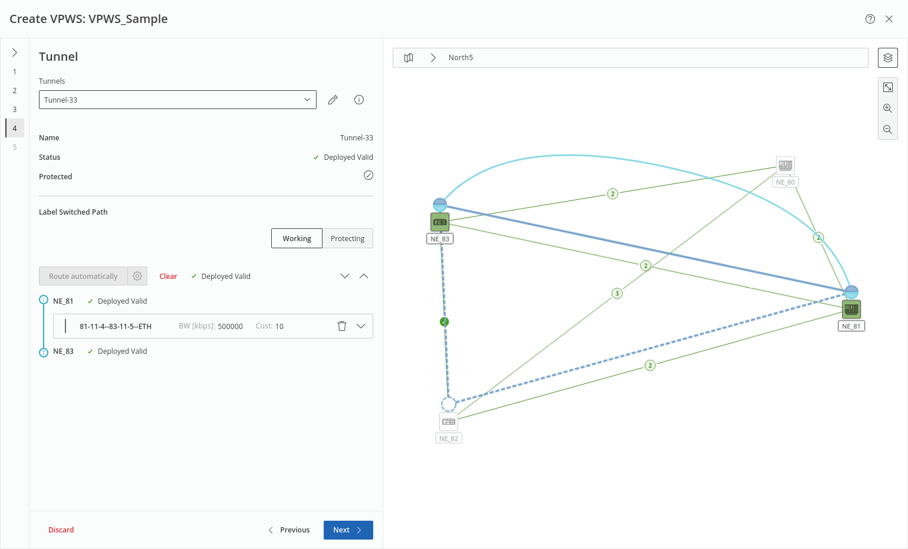Select the Working path toggle
Screen dimensions: 908x549
point(297,238)
